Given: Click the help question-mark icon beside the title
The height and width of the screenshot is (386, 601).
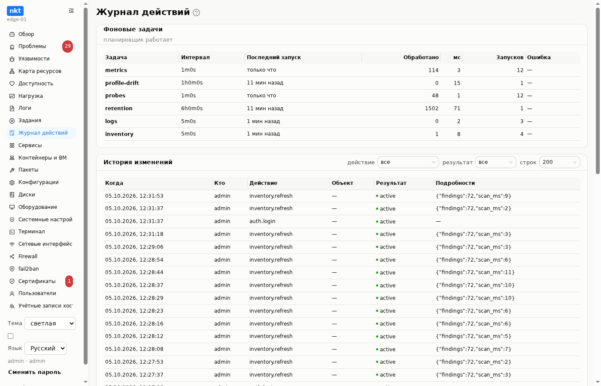Looking at the screenshot, I should coord(196,13).
